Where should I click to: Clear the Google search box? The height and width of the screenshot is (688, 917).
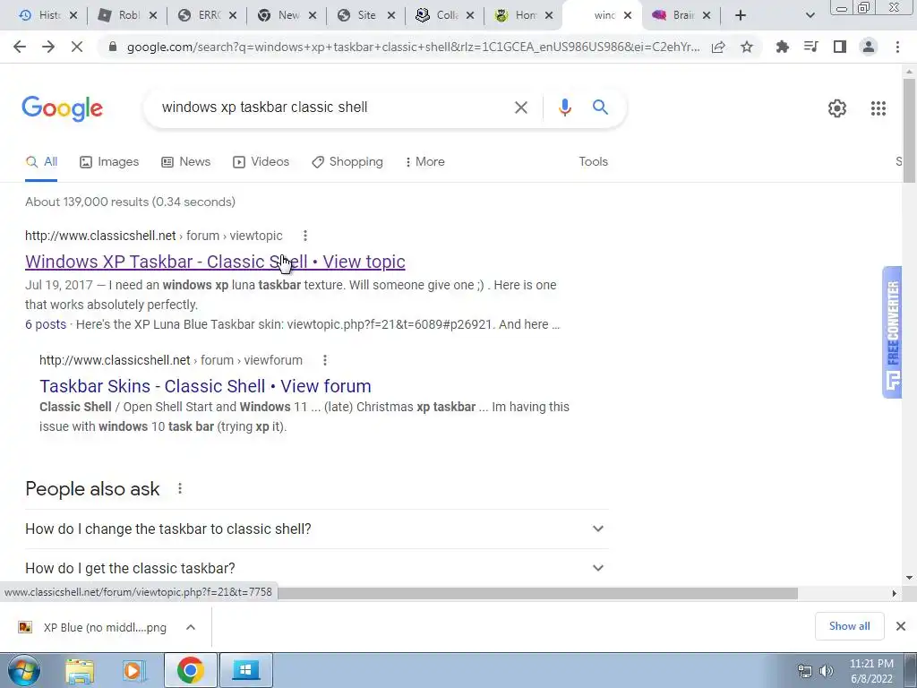pos(520,107)
